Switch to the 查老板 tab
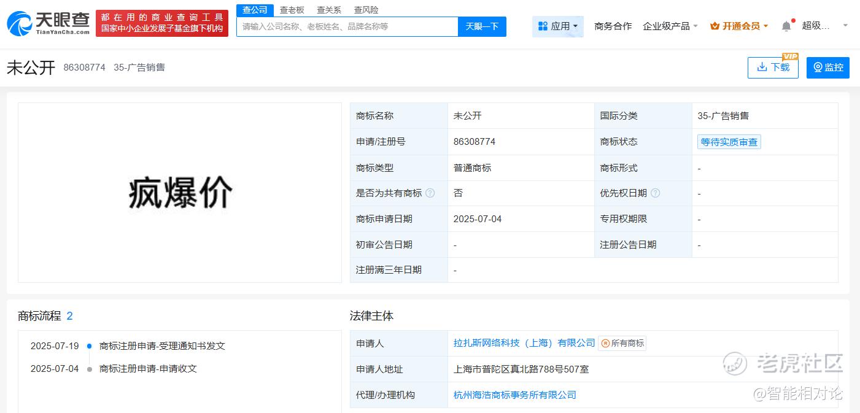Viewport: 860px width, 413px height. click(x=292, y=10)
